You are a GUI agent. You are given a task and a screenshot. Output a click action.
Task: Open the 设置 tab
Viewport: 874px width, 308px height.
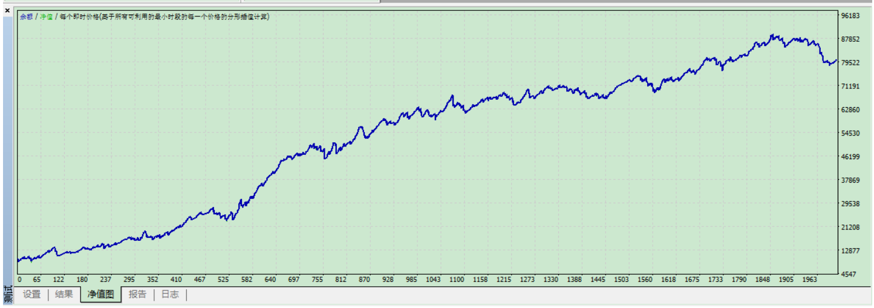pyautogui.click(x=32, y=295)
